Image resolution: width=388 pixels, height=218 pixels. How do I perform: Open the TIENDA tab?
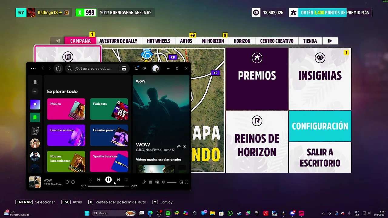coord(310,41)
